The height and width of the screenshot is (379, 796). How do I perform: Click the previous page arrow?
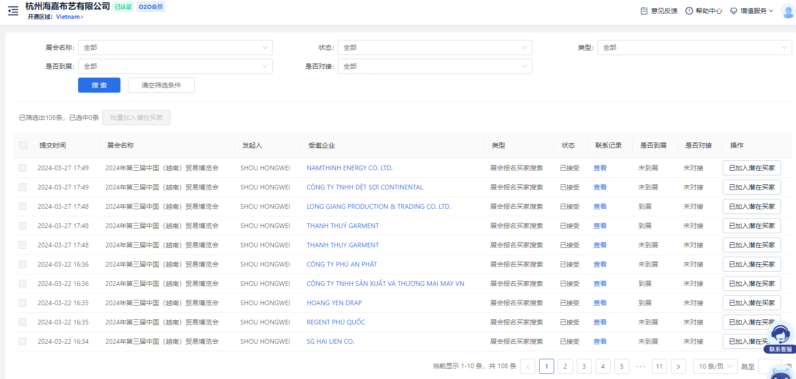pos(528,366)
